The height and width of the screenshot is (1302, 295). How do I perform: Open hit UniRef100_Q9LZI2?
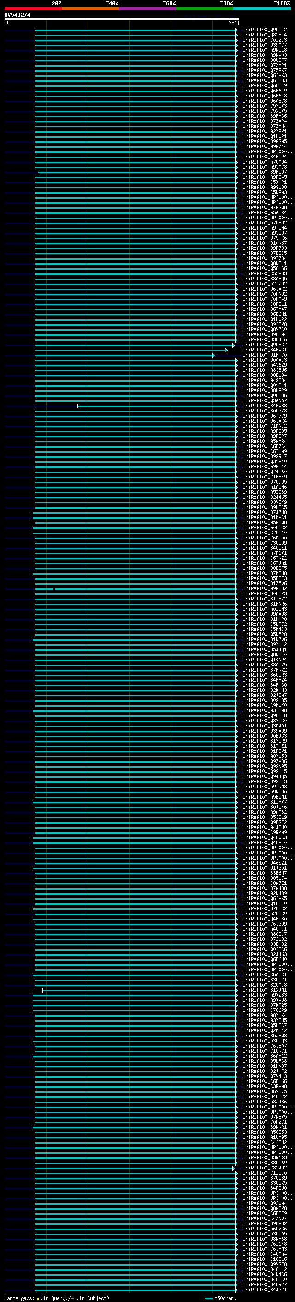click(x=265, y=30)
